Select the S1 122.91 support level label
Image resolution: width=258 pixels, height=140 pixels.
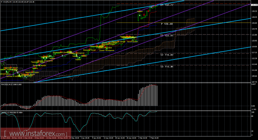coord(167,36)
